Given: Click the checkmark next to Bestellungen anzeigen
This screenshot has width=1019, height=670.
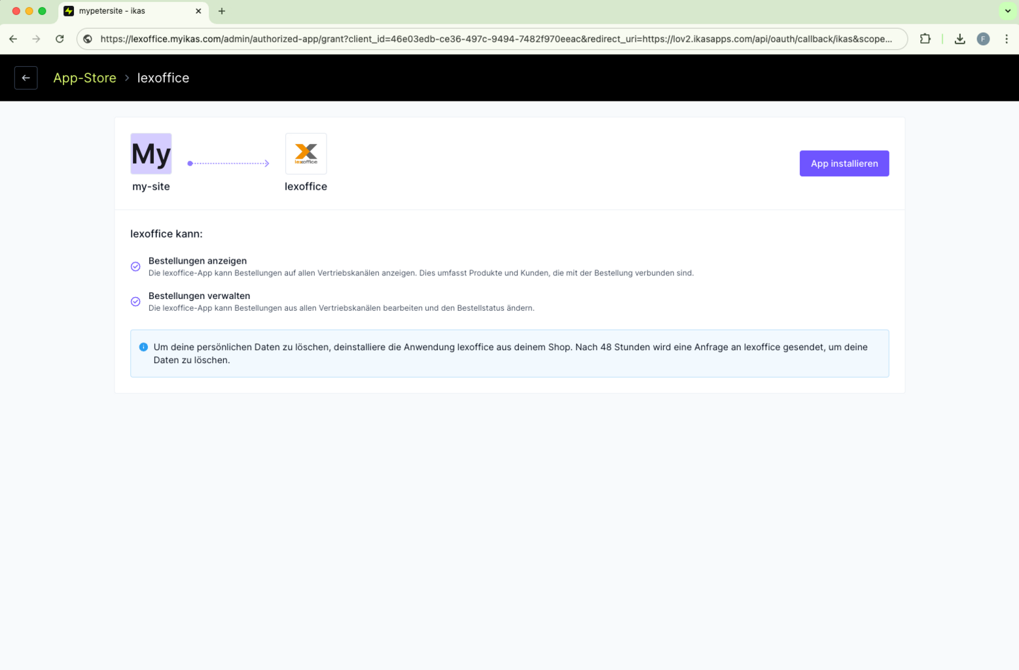Looking at the screenshot, I should [x=135, y=266].
